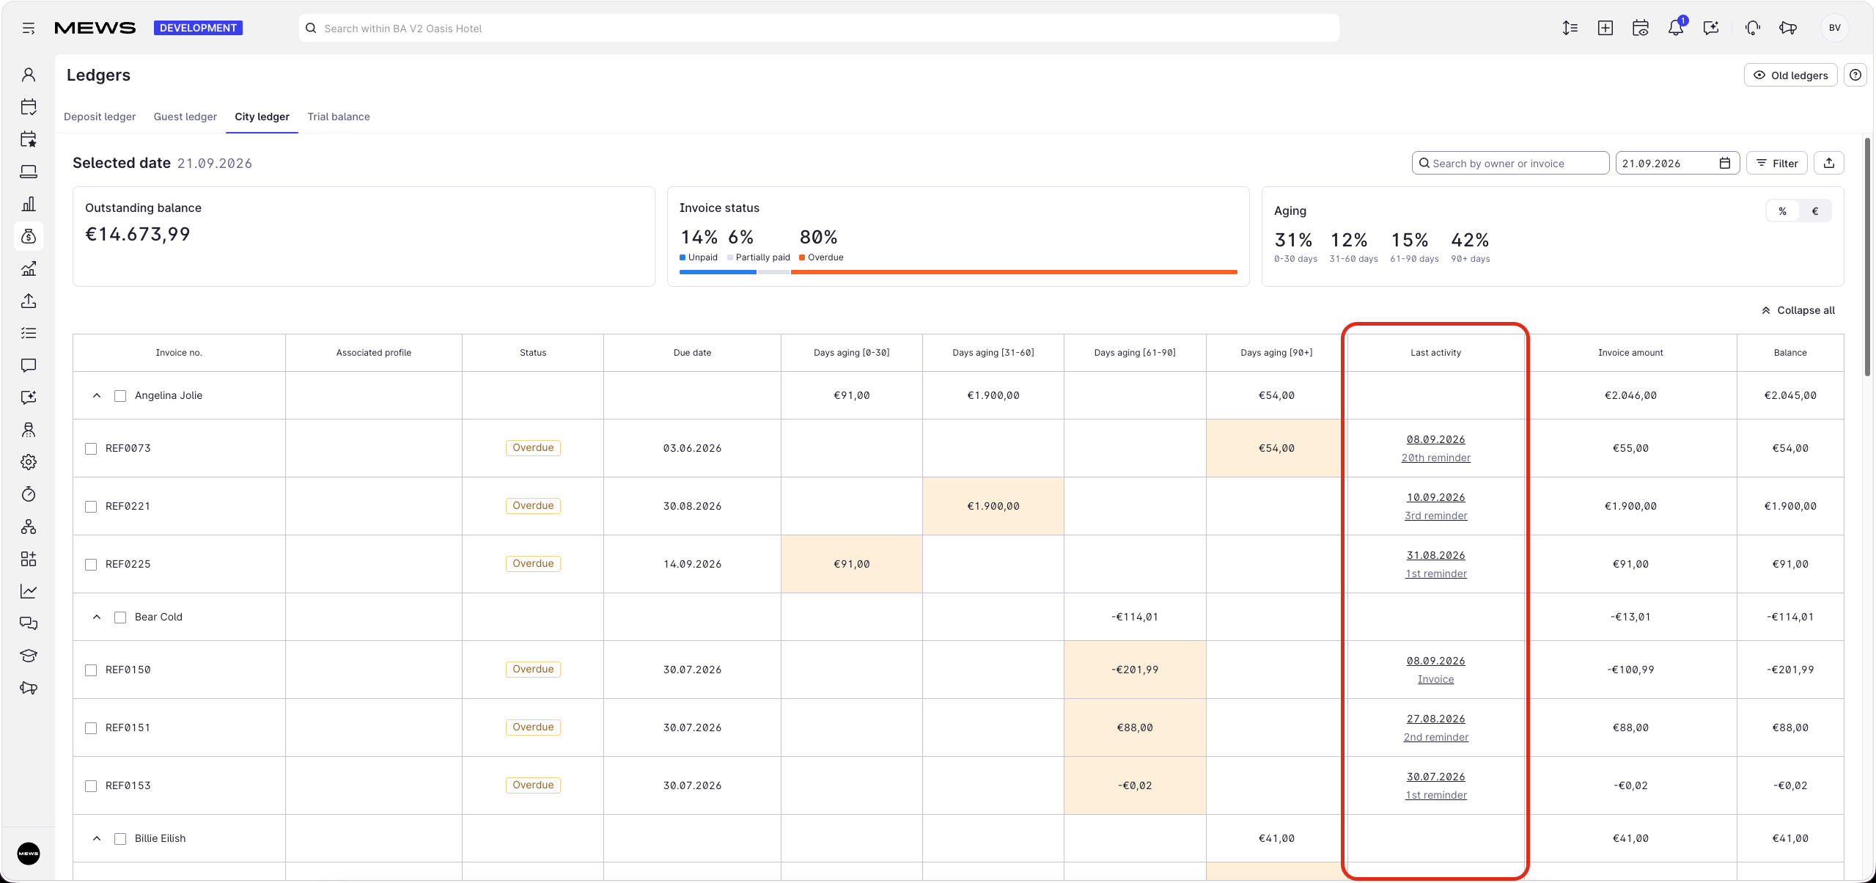Open the settings gear sidebar icon
Screen dimensions: 1876x883
click(x=29, y=462)
